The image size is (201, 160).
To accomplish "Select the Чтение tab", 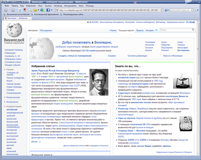I will click(x=113, y=30).
